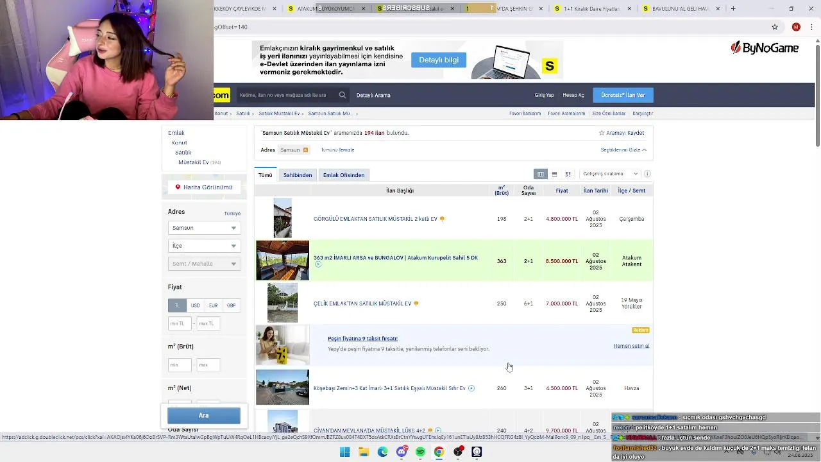Click the keyword search input field

point(286,95)
